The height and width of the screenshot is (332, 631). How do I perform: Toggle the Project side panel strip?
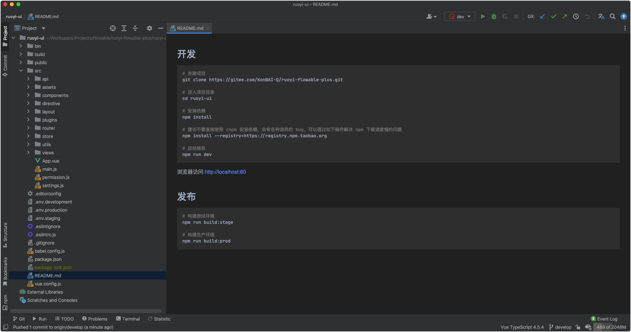pos(5,36)
